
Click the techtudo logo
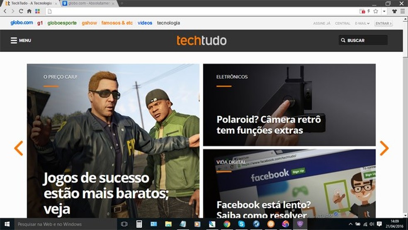[202, 40]
